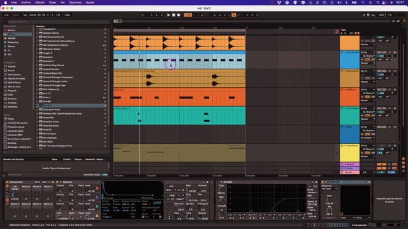Stop playback with the Stop button
The image size is (408, 229).
click(x=173, y=15)
